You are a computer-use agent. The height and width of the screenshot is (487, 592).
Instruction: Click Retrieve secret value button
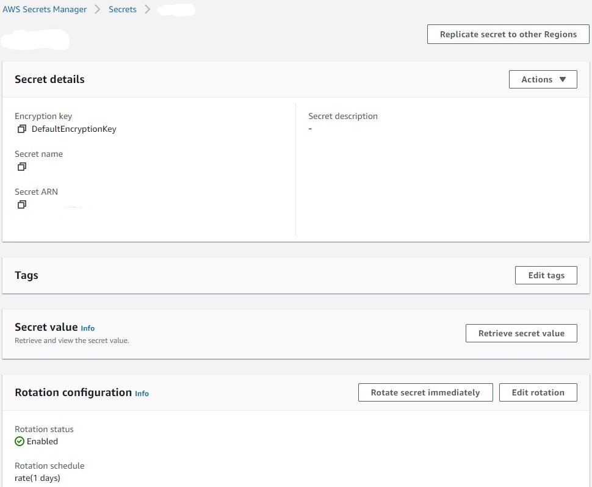(521, 333)
